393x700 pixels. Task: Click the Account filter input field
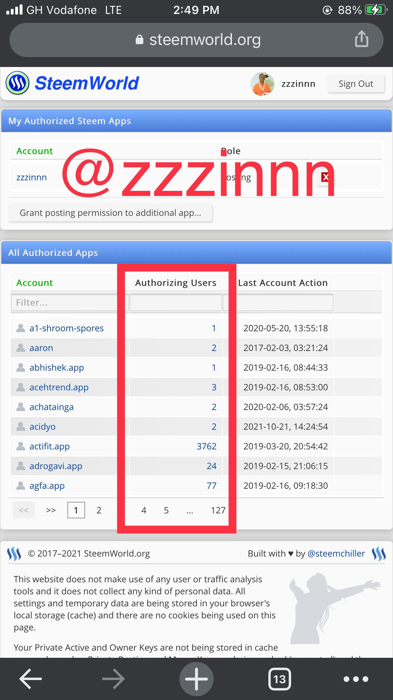click(69, 302)
